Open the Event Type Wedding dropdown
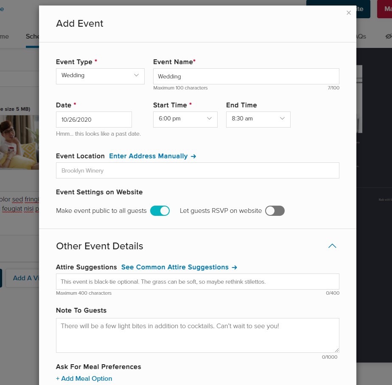 [100, 76]
